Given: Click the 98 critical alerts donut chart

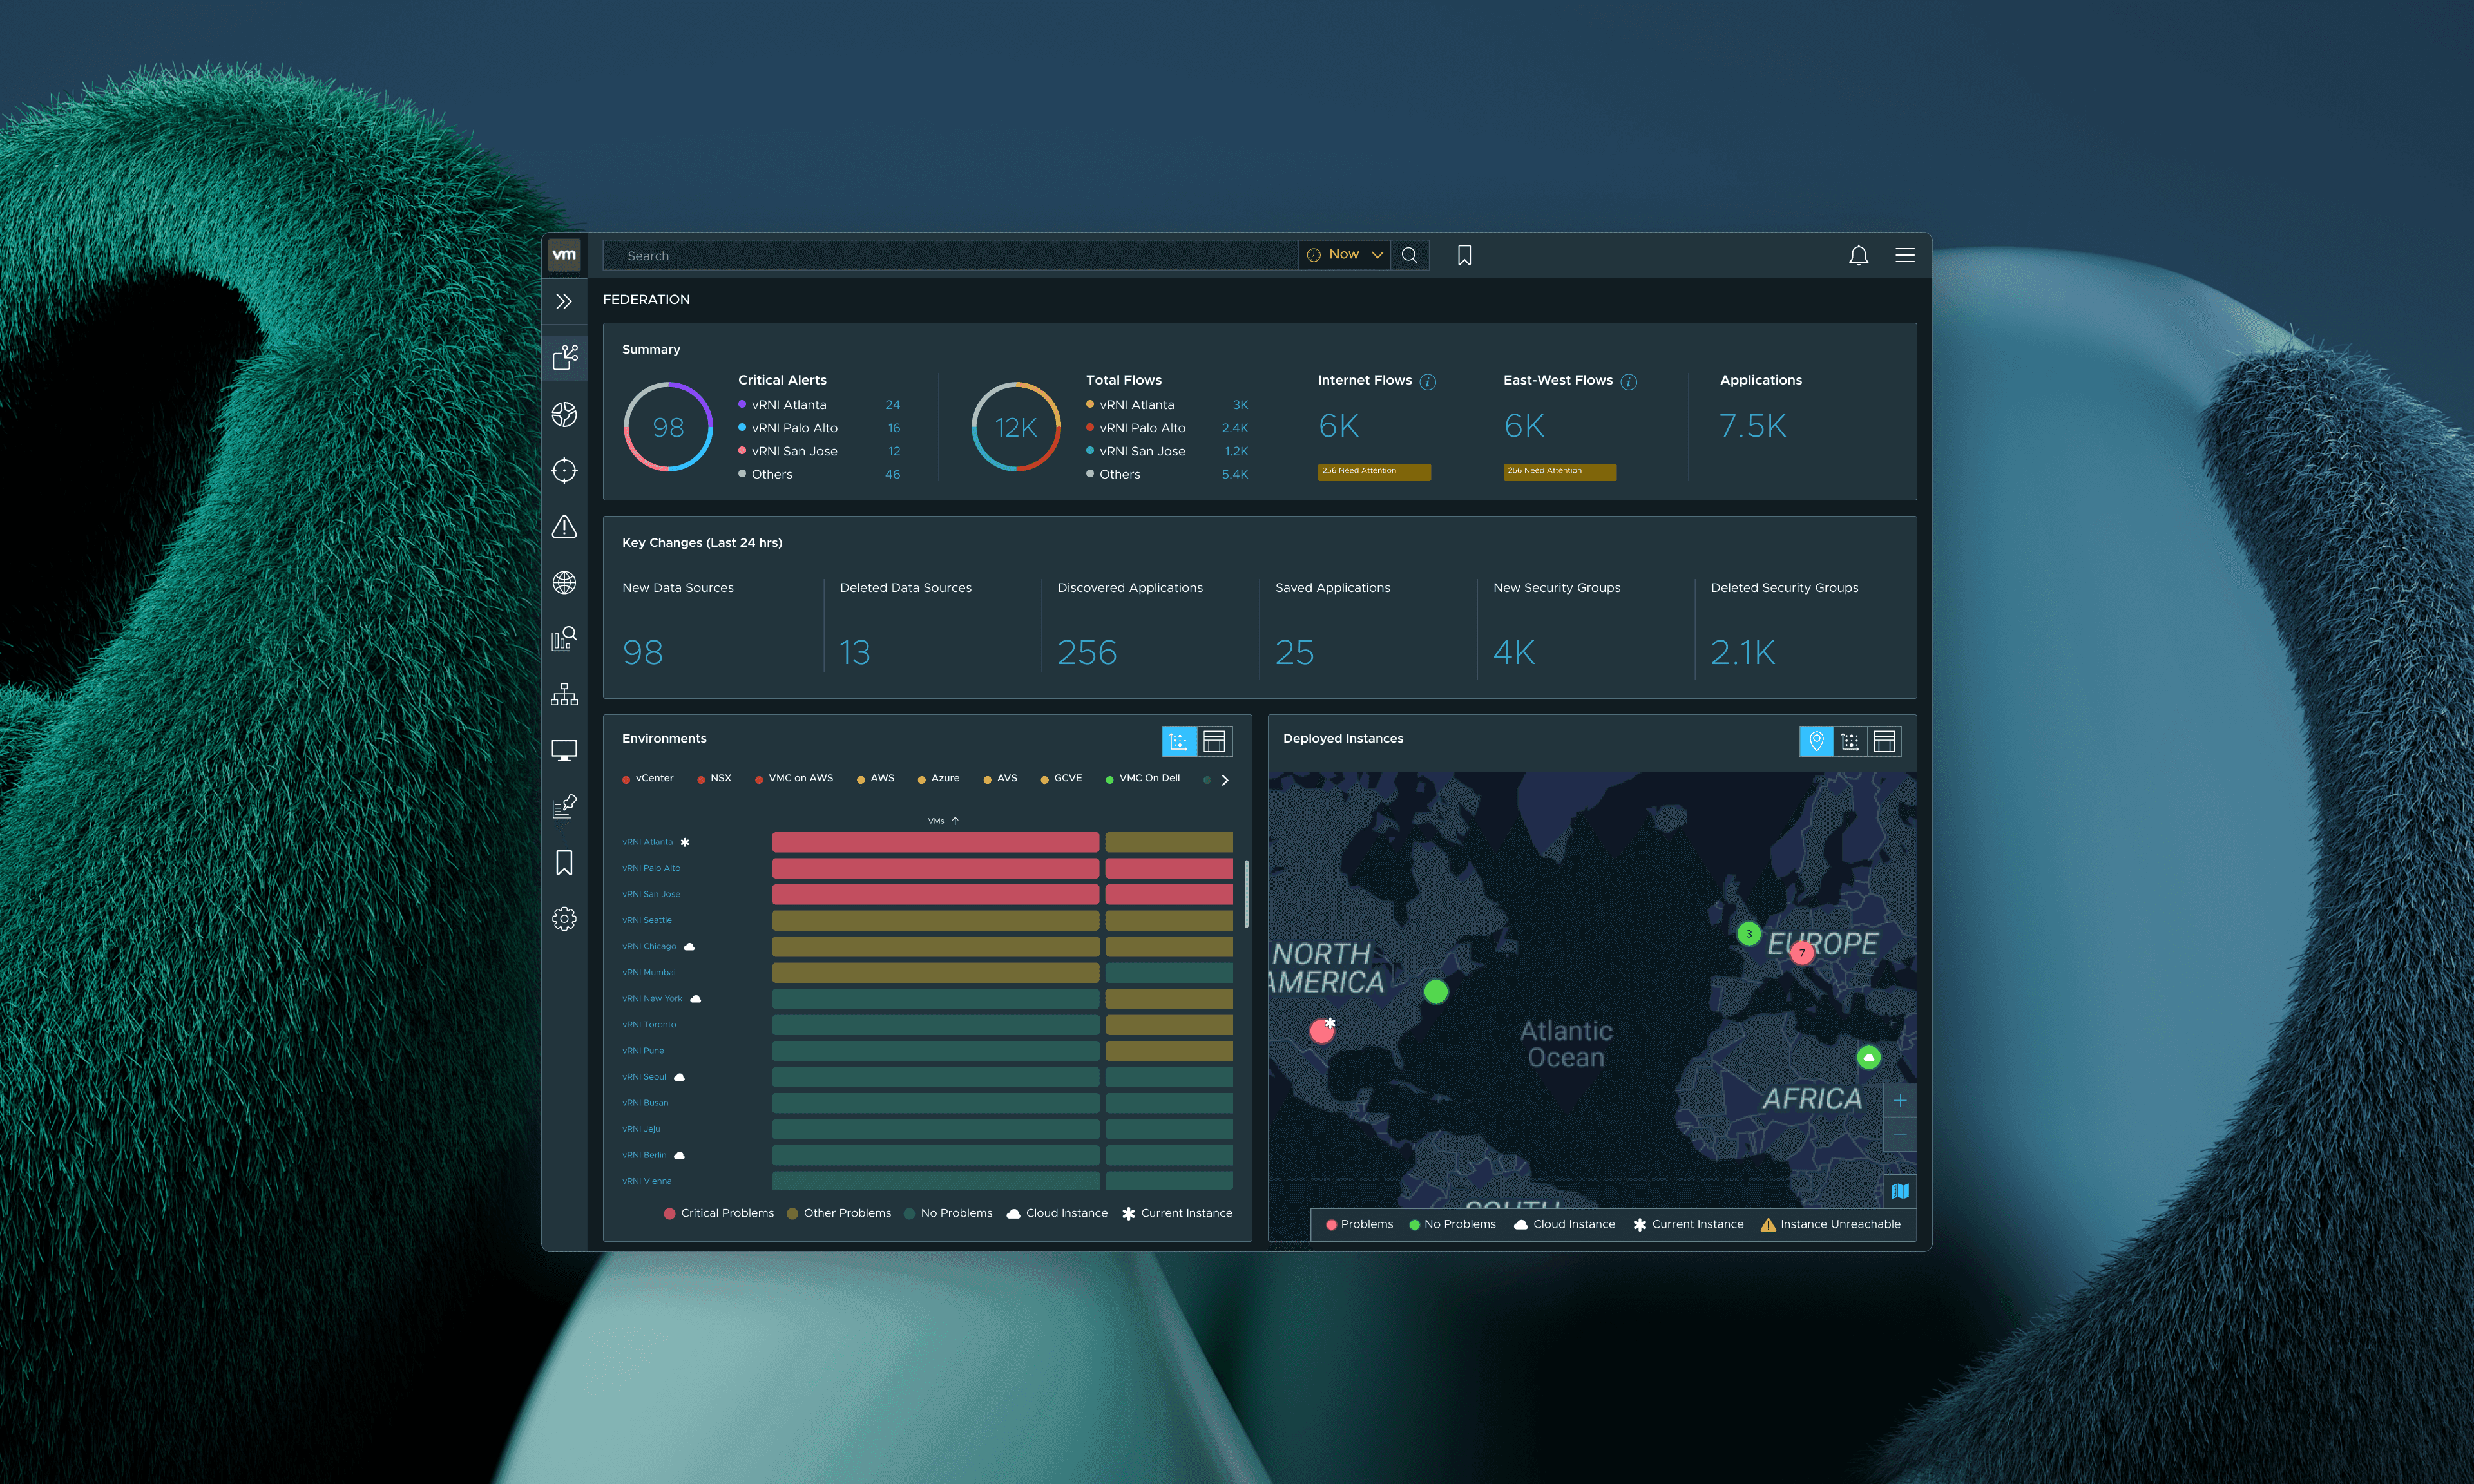Looking at the screenshot, I should (x=668, y=427).
